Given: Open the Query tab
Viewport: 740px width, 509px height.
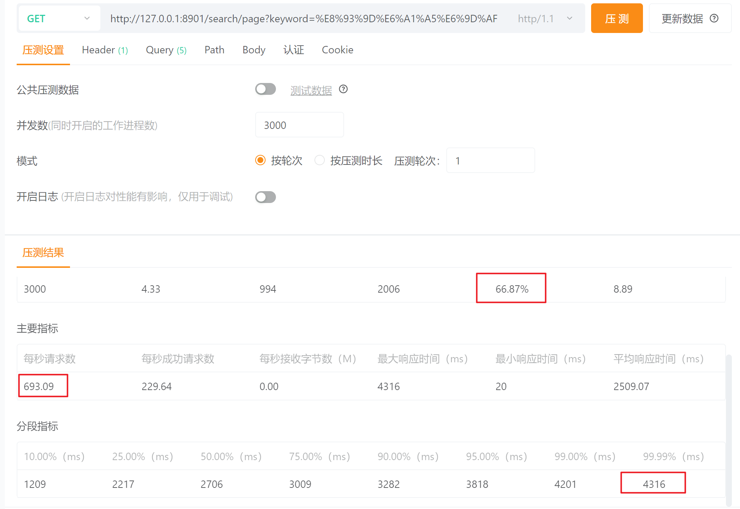Looking at the screenshot, I should (x=166, y=50).
